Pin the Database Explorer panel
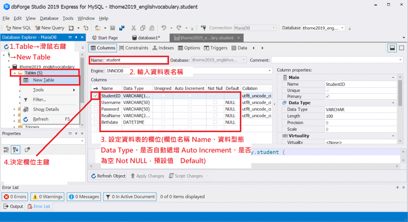 pos(76,37)
